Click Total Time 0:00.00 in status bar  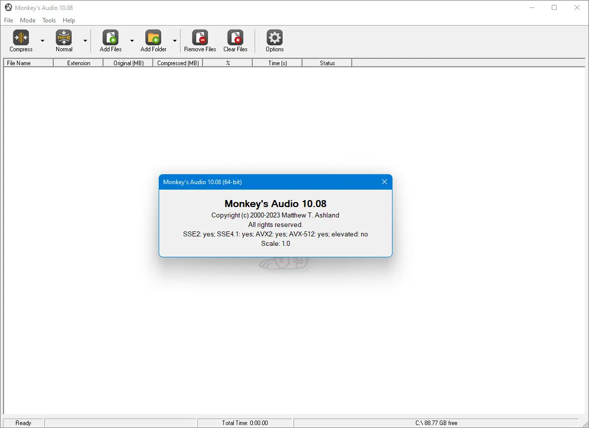tap(245, 423)
